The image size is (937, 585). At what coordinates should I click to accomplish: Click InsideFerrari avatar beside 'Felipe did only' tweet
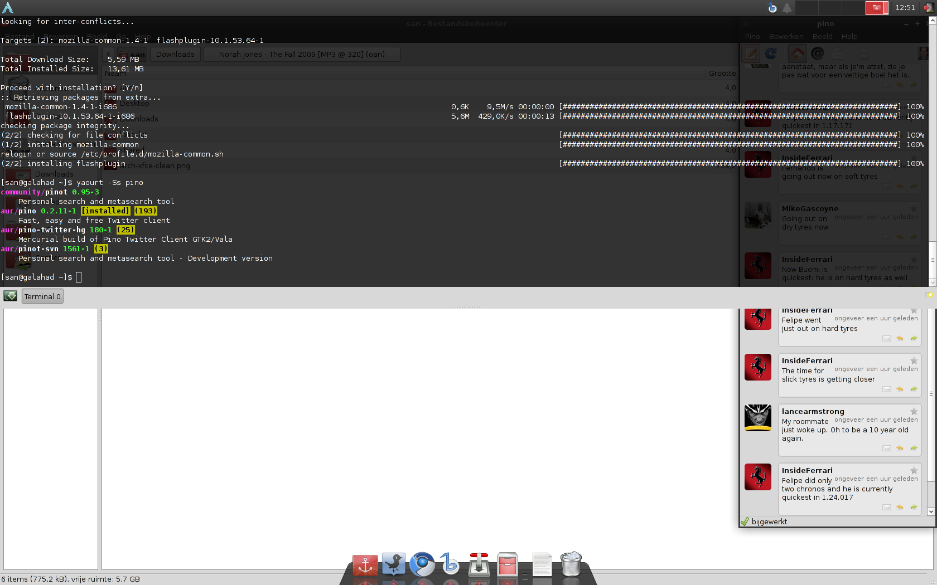[x=758, y=477]
